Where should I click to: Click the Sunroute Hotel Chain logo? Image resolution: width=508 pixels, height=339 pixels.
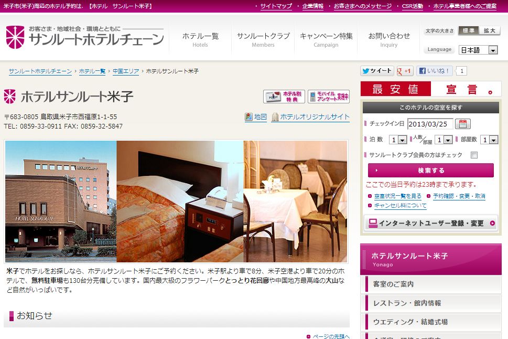coord(85,37)
